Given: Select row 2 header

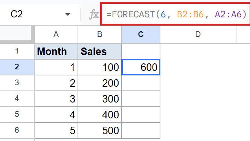Looking at the screenshot, I should point(17,67).
